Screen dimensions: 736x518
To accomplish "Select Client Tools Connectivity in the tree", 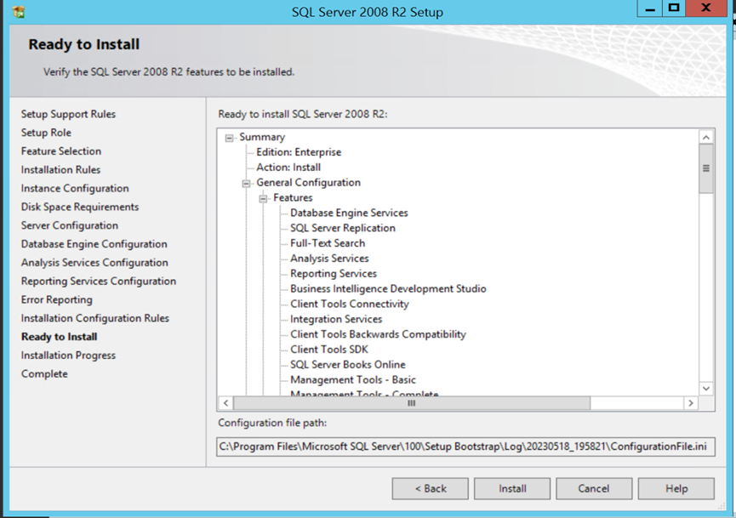I will pyautogui.click(x=350, y=304).
